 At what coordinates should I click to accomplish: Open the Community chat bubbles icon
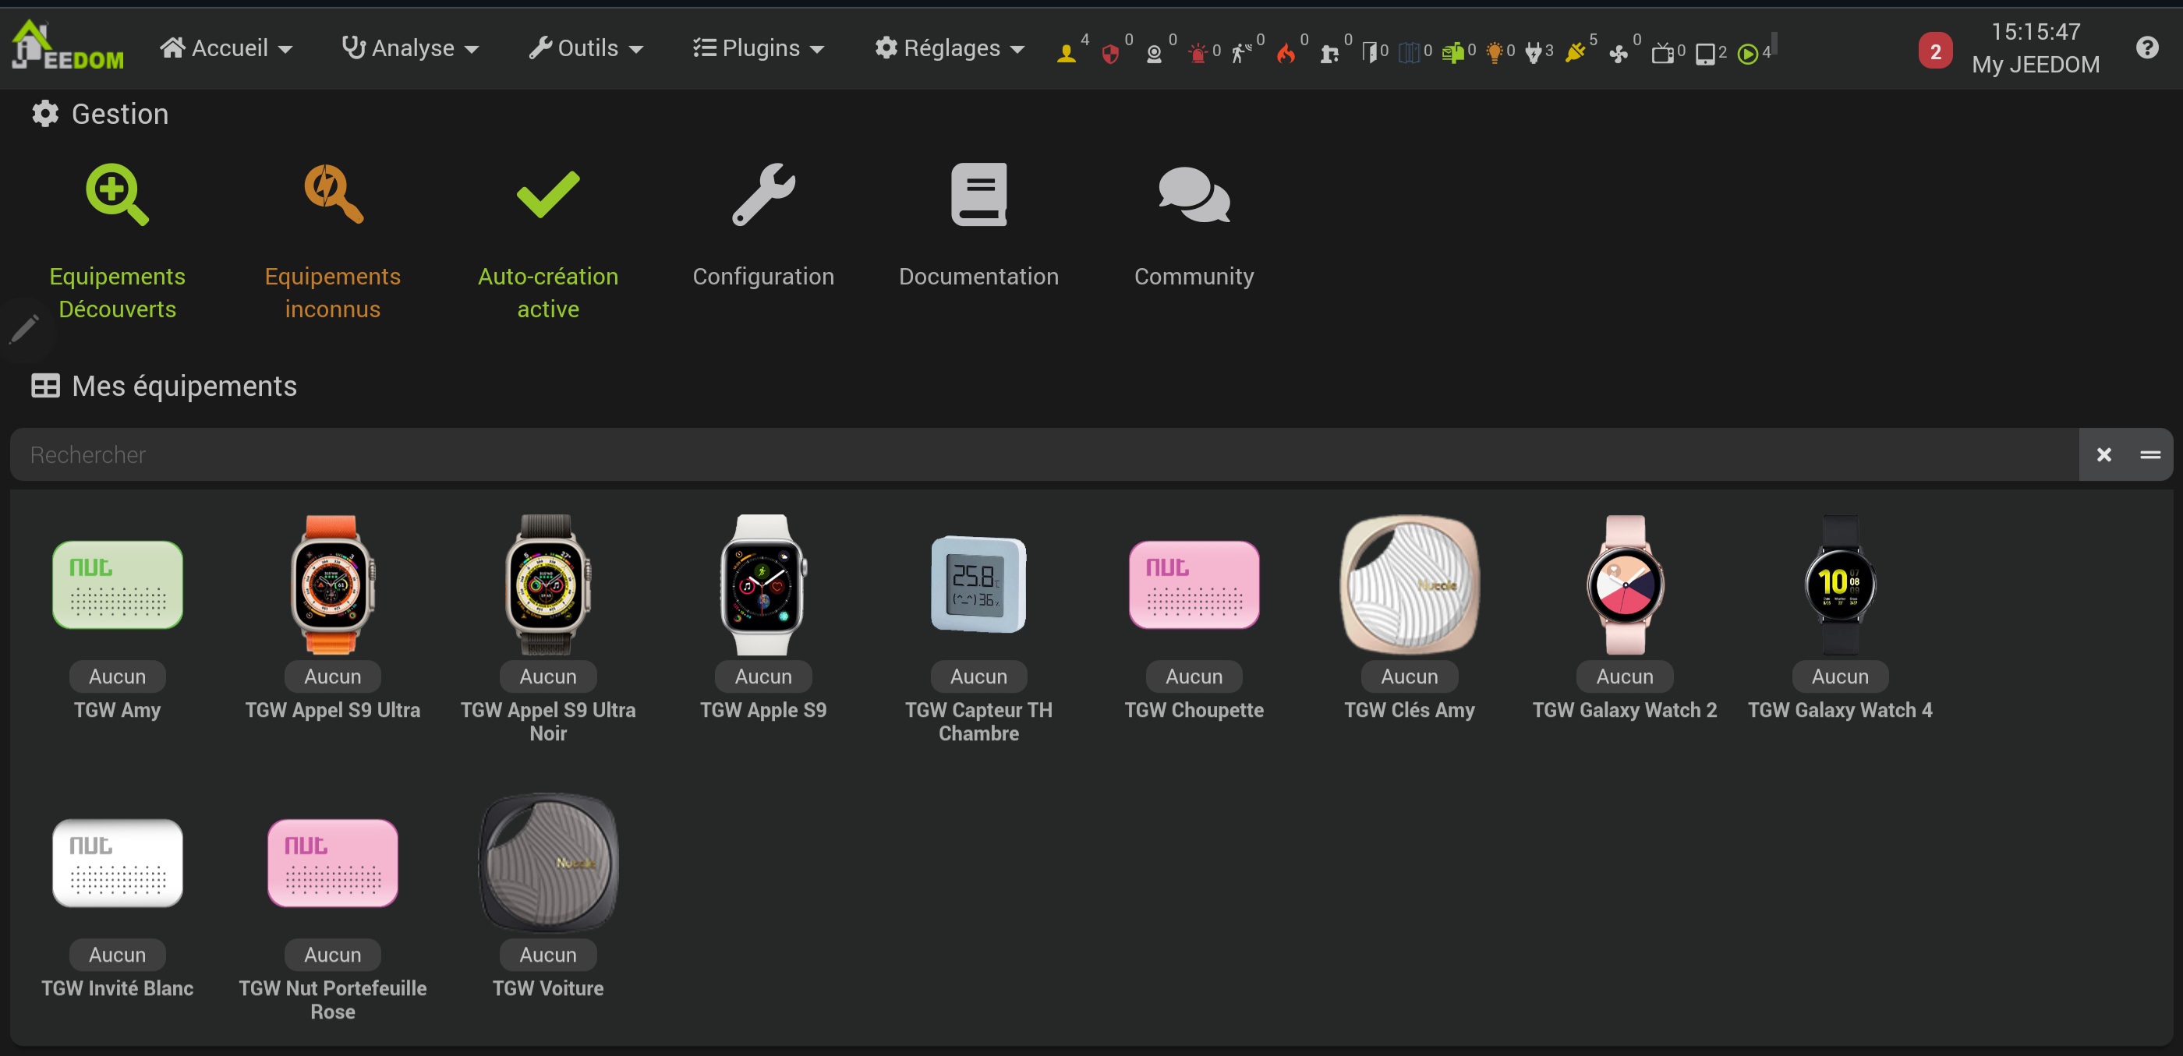[1193, 195]
